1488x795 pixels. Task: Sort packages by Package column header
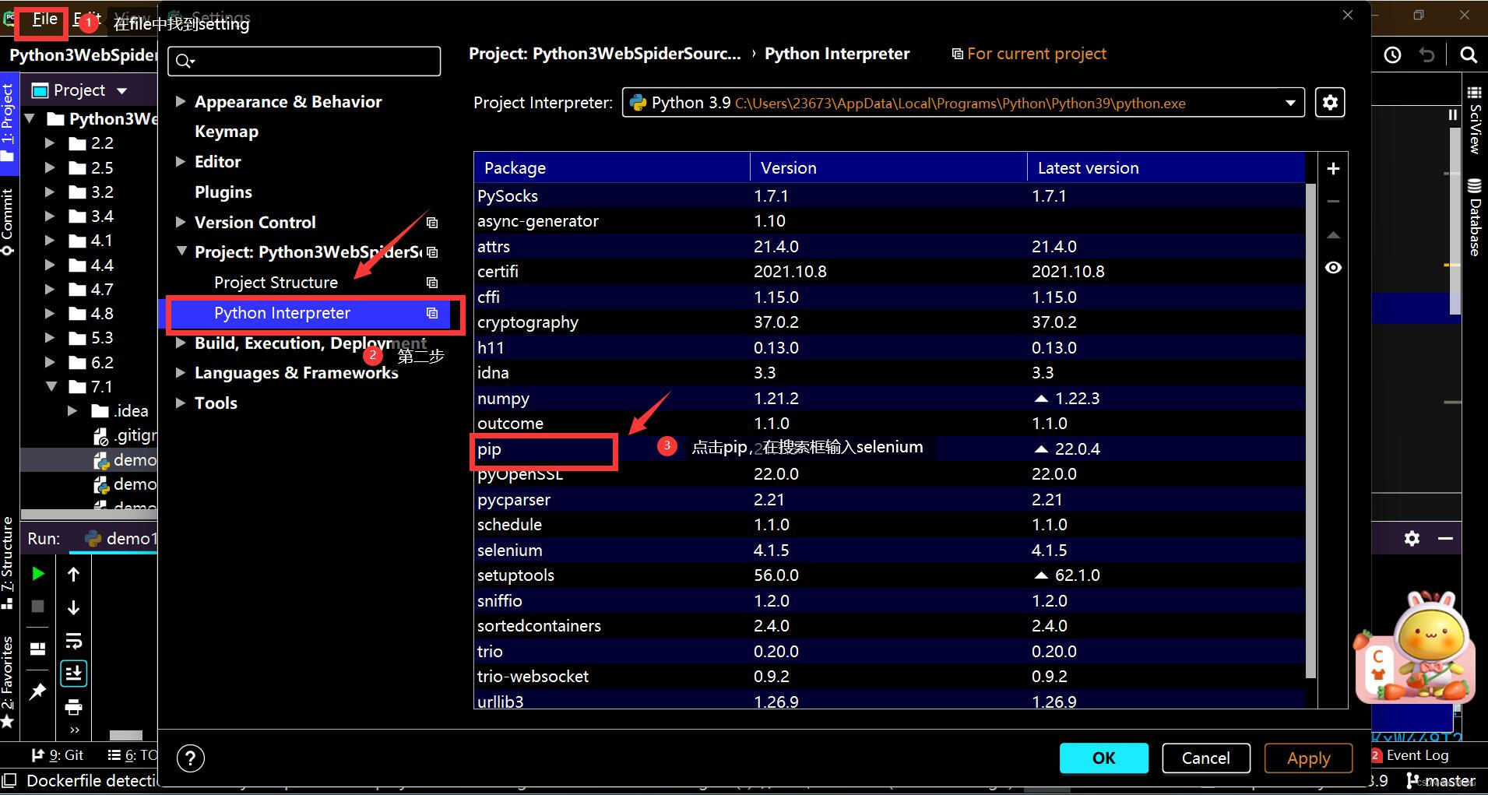tap(612, 167)
